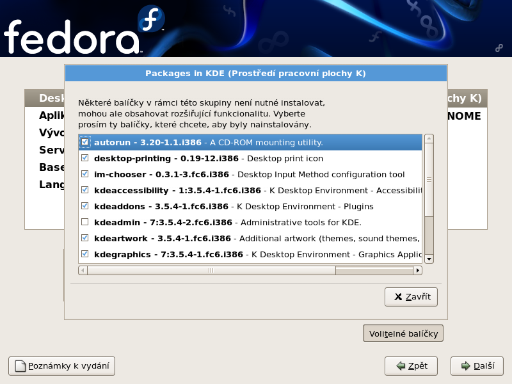The width and height of the screenshot is (512, 384).
Task: Click the horizontal scroll right arrow
Action: 418,270
